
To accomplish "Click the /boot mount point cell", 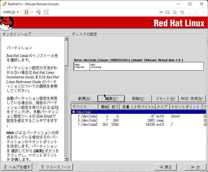I will 175,116.
